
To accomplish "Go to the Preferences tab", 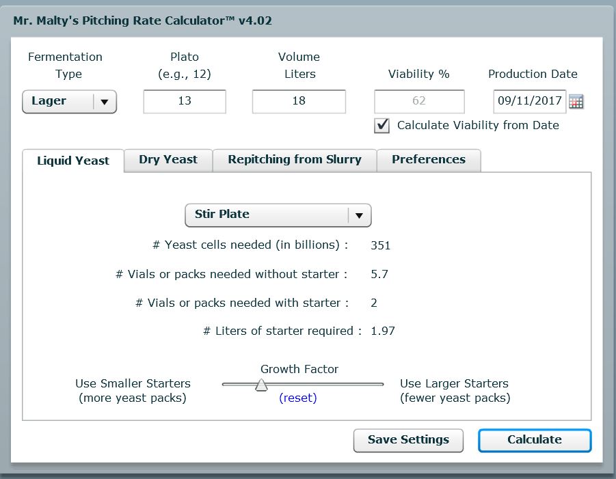I will tap(429, 160).
